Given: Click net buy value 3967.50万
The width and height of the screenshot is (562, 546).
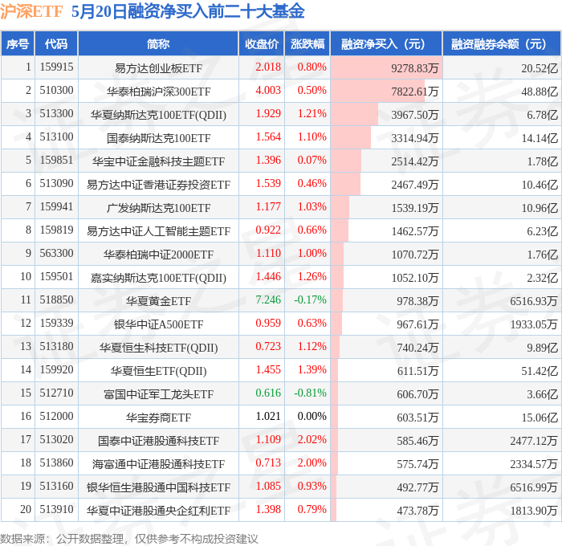Looking at the screenshot, I should [x=415, y=115].
